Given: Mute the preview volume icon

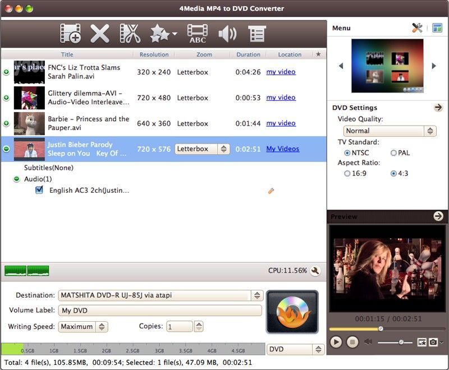Looking at the screenshot, I should [368, 342].
